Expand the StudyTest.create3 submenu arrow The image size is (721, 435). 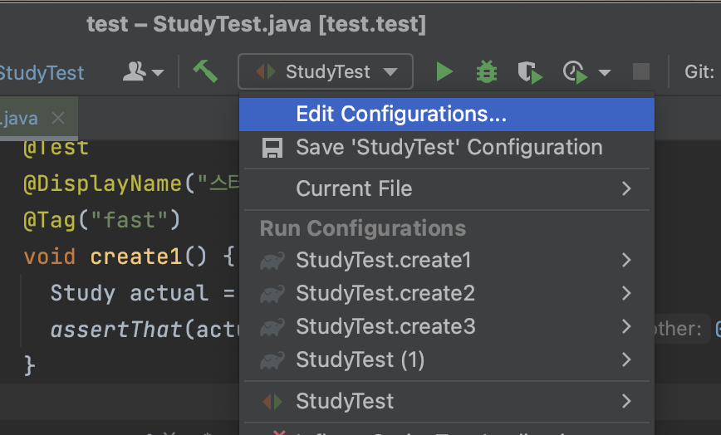627,326
